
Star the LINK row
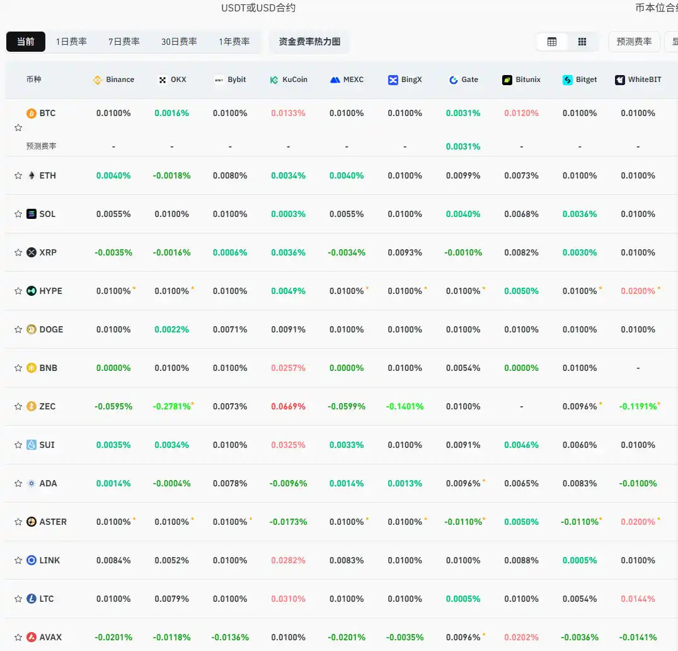(18, 561)
